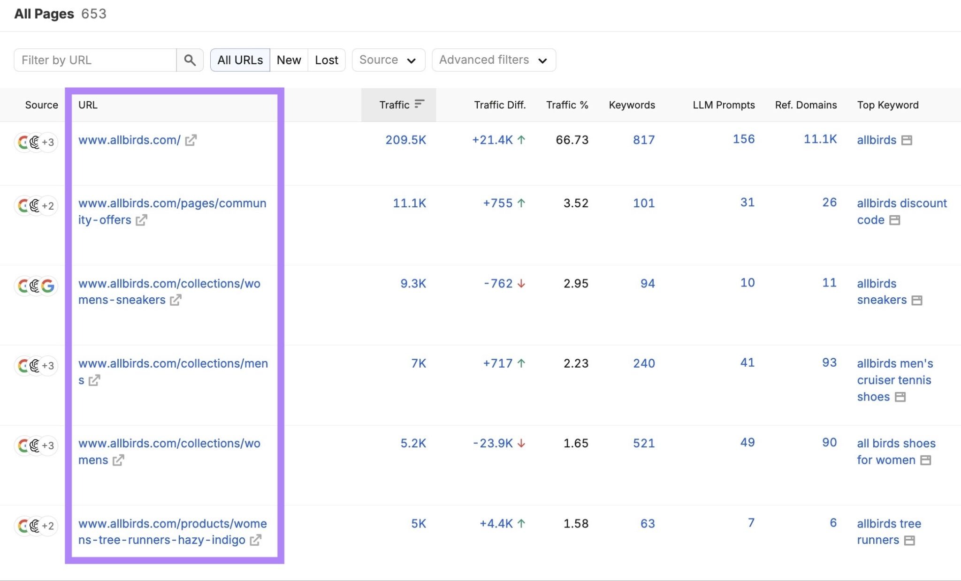Screen dimensions: 961x581
Task: Open the collections/womens-sneakers URL link
Action: pyautogui.click(x=169, y=292)
